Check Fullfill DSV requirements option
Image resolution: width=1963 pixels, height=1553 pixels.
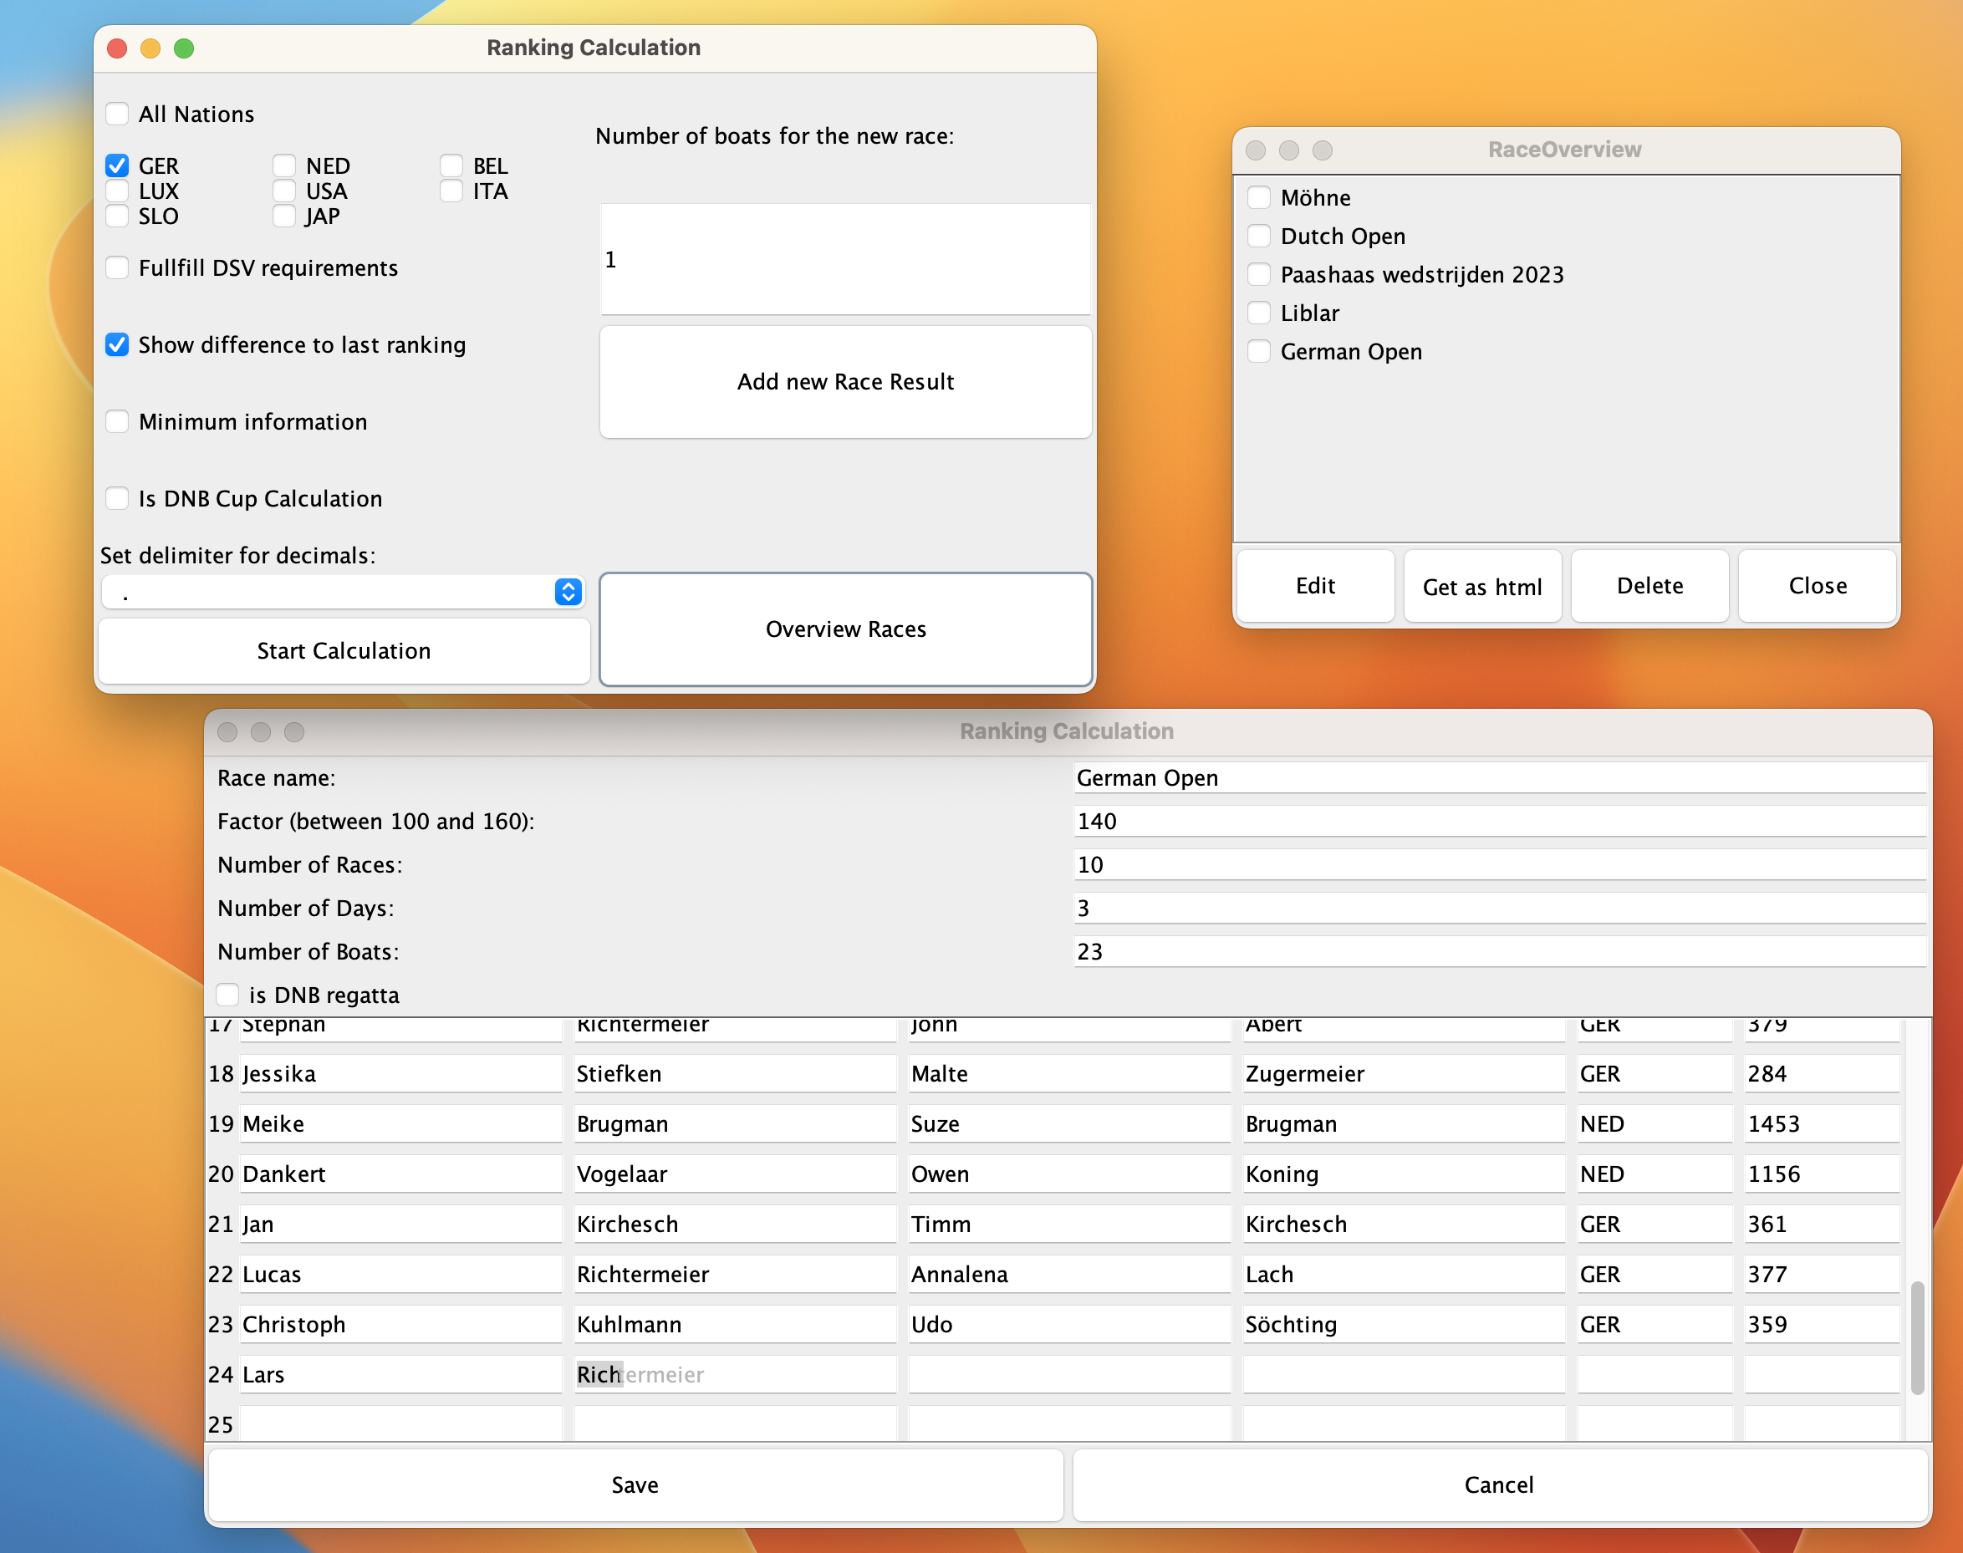[117, 267]
